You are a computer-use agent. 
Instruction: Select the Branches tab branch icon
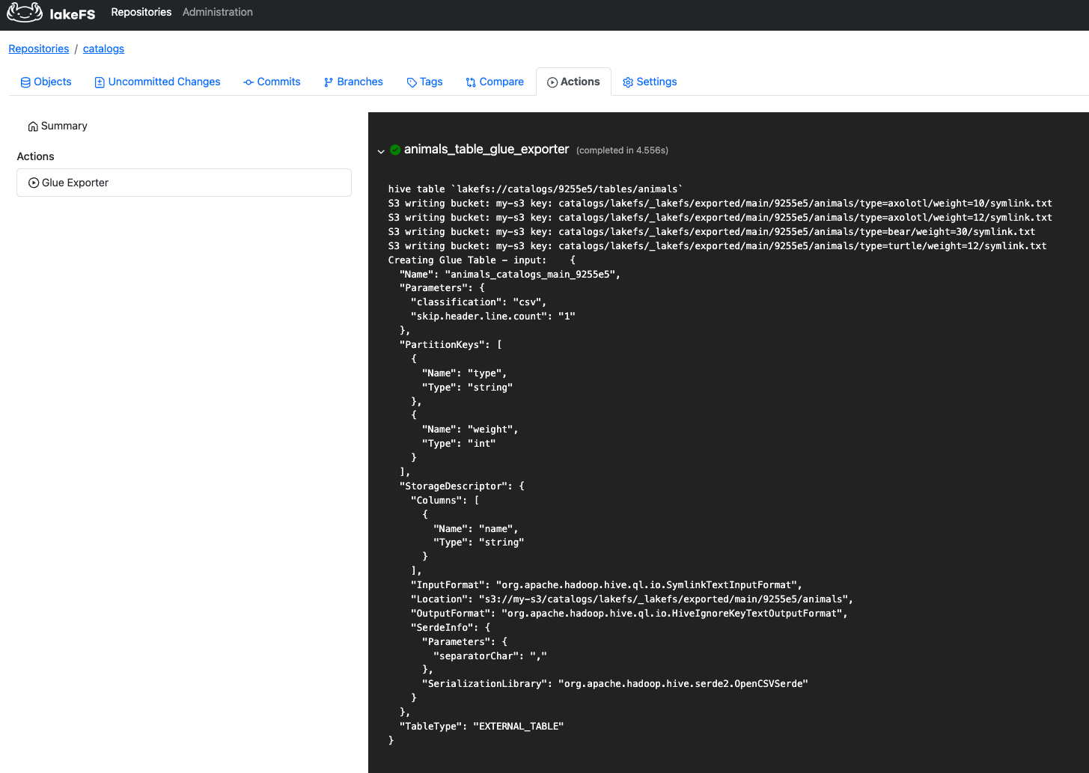click(x=328, y=81)
